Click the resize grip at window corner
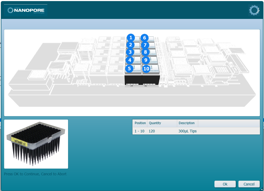Image resolution: width=264 pixels, height=191 pixels. pyautogui.click(x=262, y=189)
